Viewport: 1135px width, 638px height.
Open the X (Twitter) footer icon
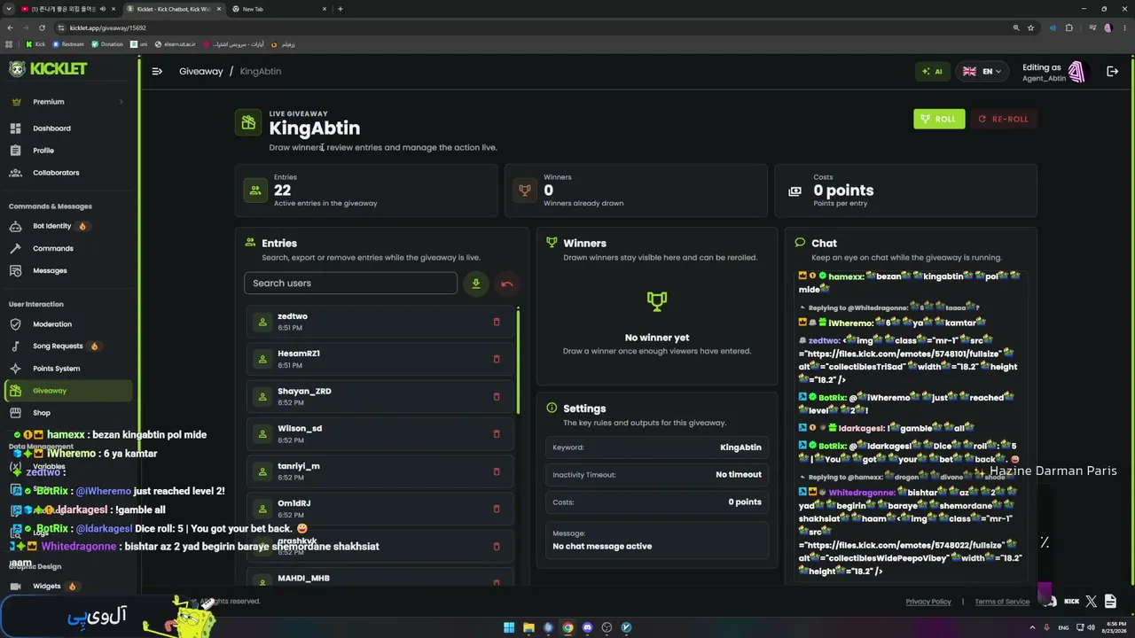[x=1091, y=602]
